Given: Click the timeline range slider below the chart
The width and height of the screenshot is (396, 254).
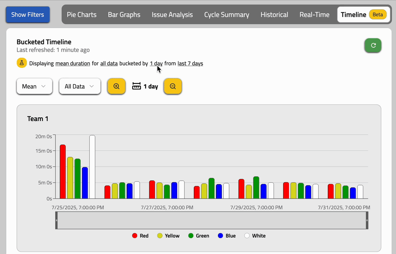Looking at the screenshot, I should (212, 219).
